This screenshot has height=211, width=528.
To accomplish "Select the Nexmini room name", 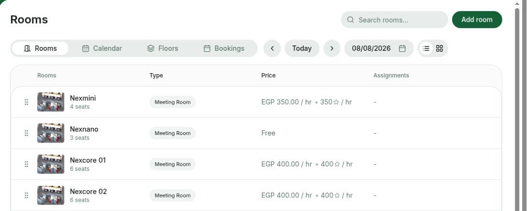I will [83, 98].
